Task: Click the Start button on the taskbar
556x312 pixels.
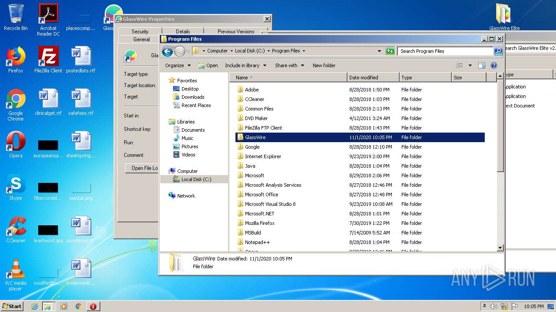Action: click(12, 306)
